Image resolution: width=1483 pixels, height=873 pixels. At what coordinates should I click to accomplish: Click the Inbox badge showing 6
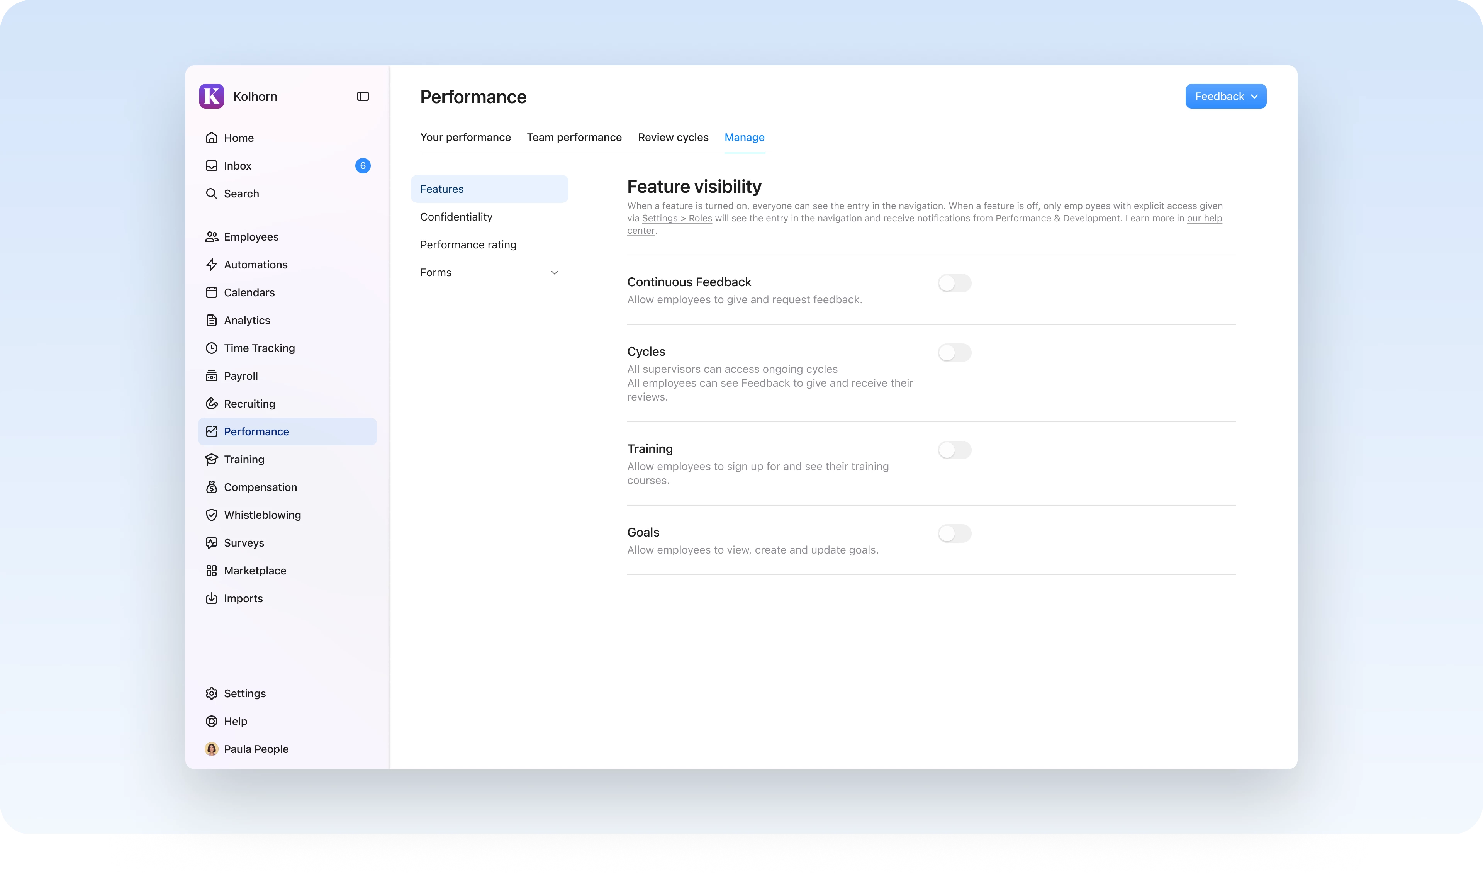[x=363, y=166]
